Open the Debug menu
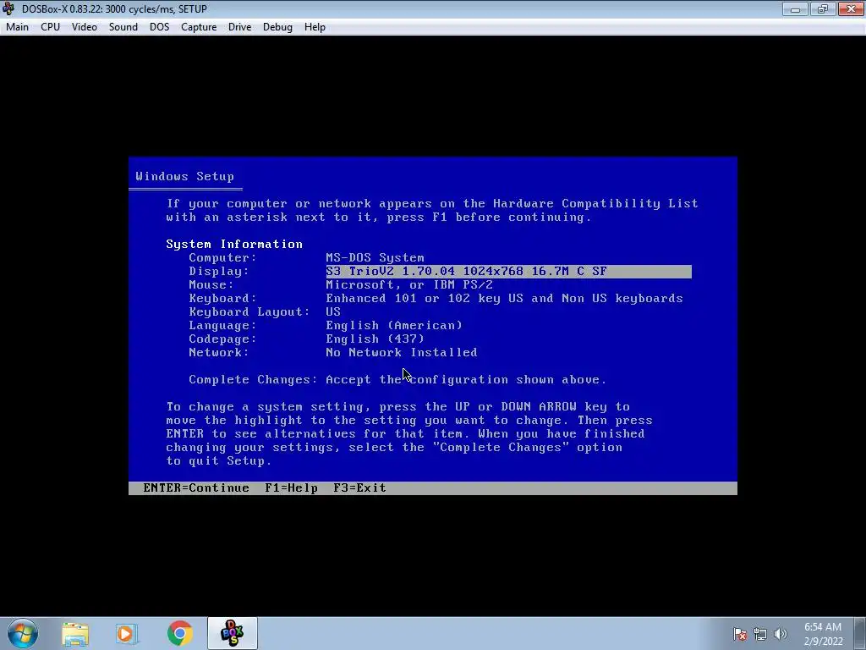This screenshot has width=866, height=650. 277,27
